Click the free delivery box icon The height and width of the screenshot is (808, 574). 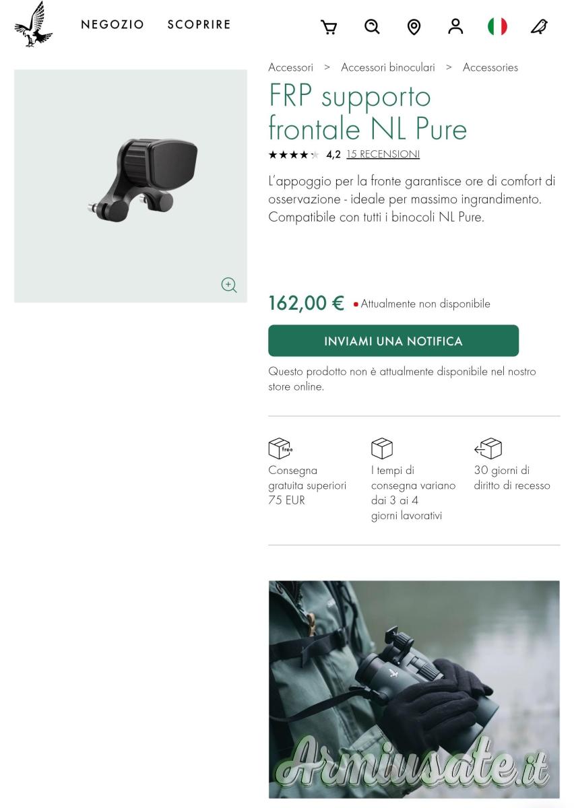[280, 448]
